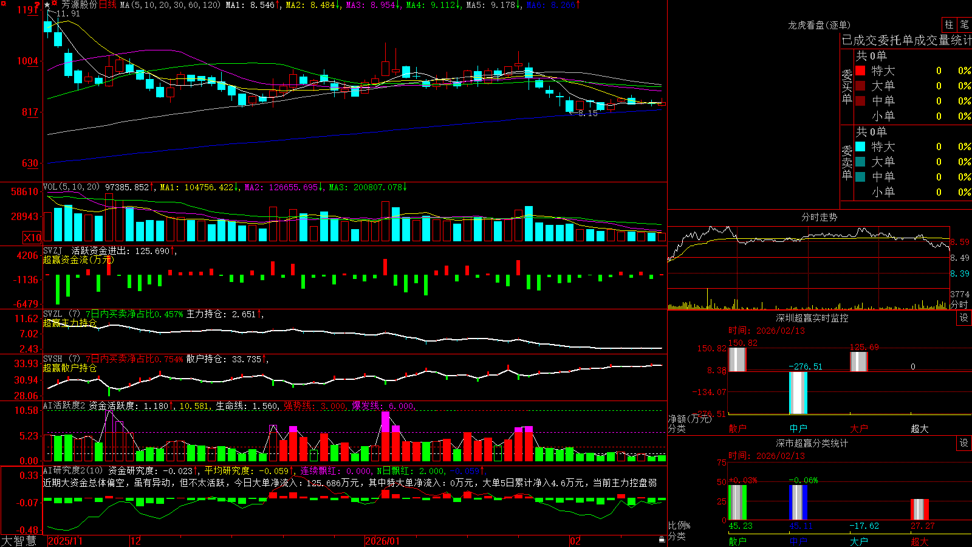Click the 设 button beside 深圳超赢实时监控
Viewport: 972px width, 547px height.
coord(964,318)
